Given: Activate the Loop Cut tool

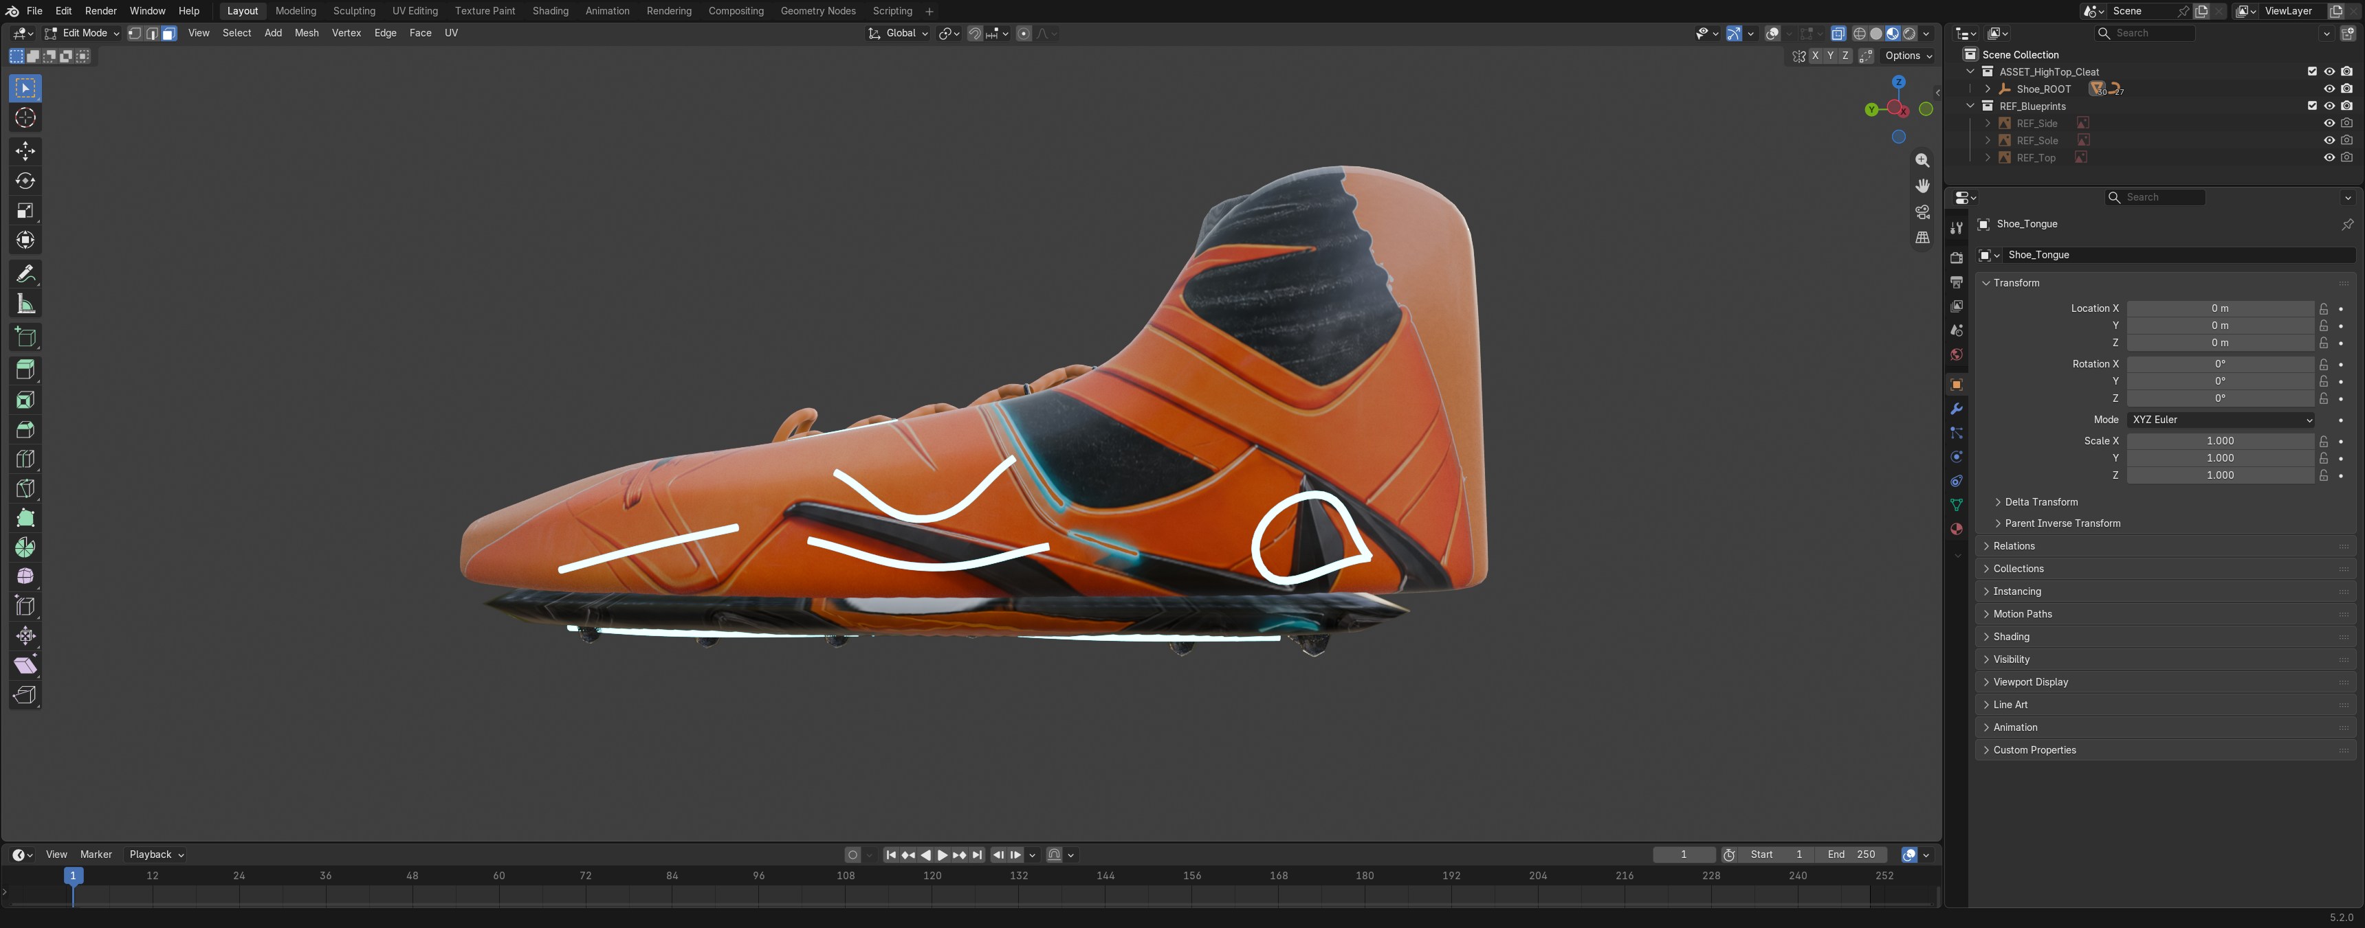Looking at the screenshot, I should (25, 458).
